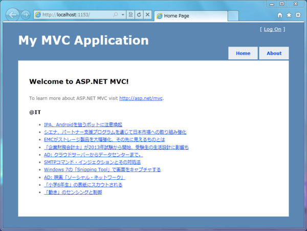Image resolution: width=307 pixels, height=231 pixels.
Task: Click the @IT section heading
Action: (x=35, y=112)
